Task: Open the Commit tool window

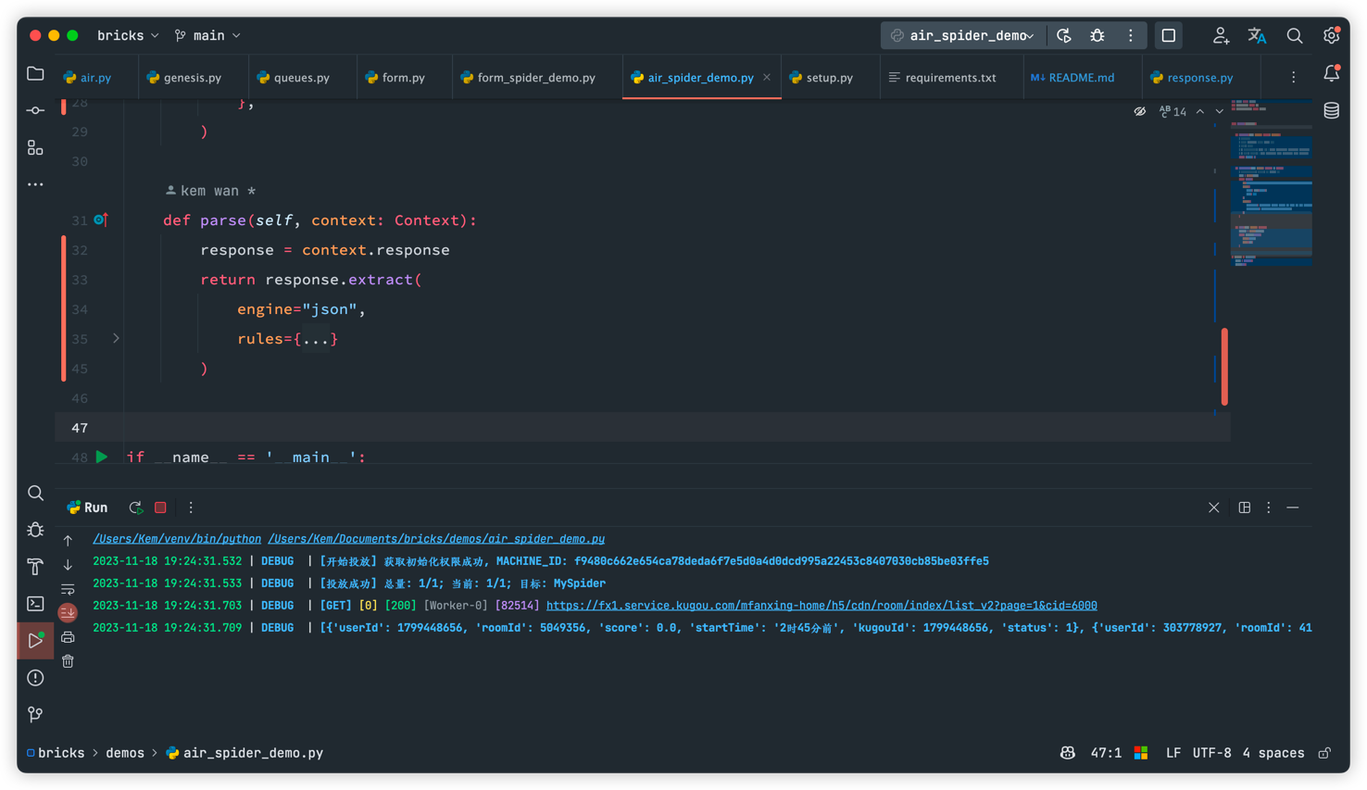Action: pos(35,110)
